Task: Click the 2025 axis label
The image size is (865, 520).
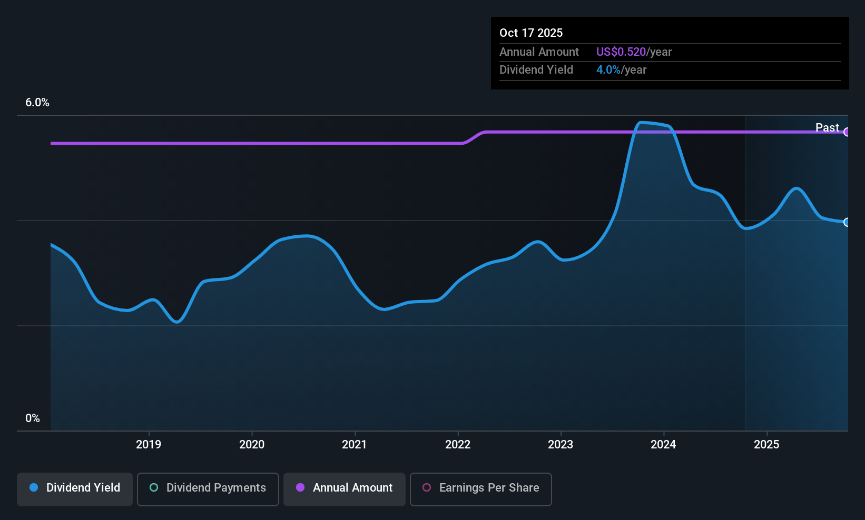Action: [766, 444]
